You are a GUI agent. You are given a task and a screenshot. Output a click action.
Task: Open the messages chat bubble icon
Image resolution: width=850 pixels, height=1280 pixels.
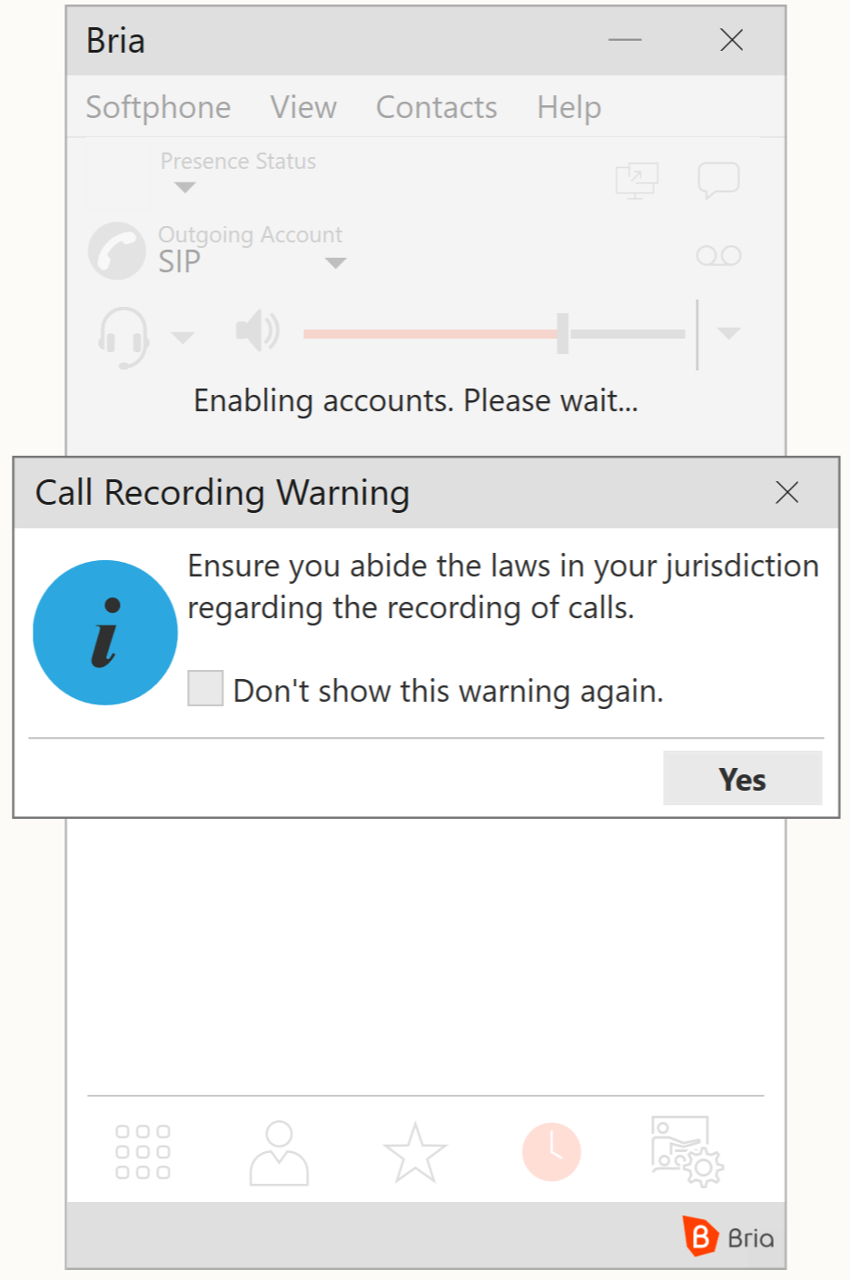click(x=718, y=180)
